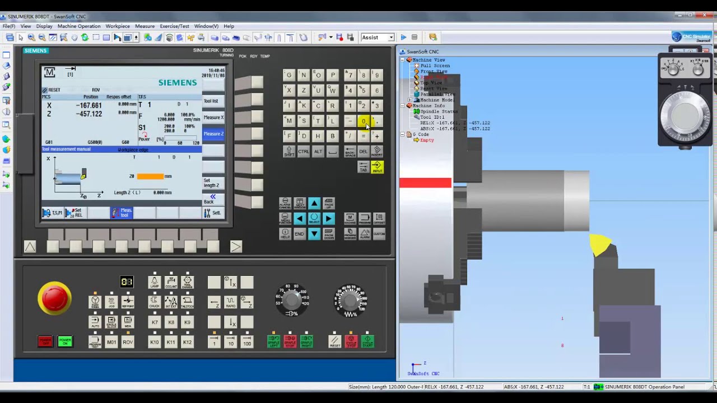
Task: Toggle the LAMP key
Action: [x=155, y=282]
